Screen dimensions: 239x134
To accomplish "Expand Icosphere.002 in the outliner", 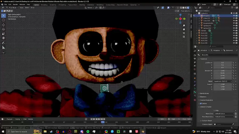I will tap(199, 23).
